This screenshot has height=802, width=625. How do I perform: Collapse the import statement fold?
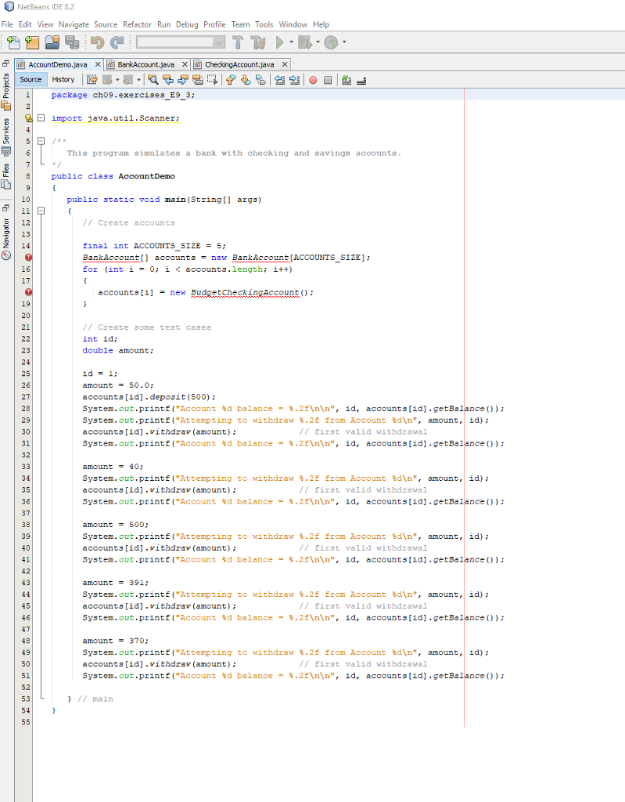pyautogui.click(x=41, y=118)
